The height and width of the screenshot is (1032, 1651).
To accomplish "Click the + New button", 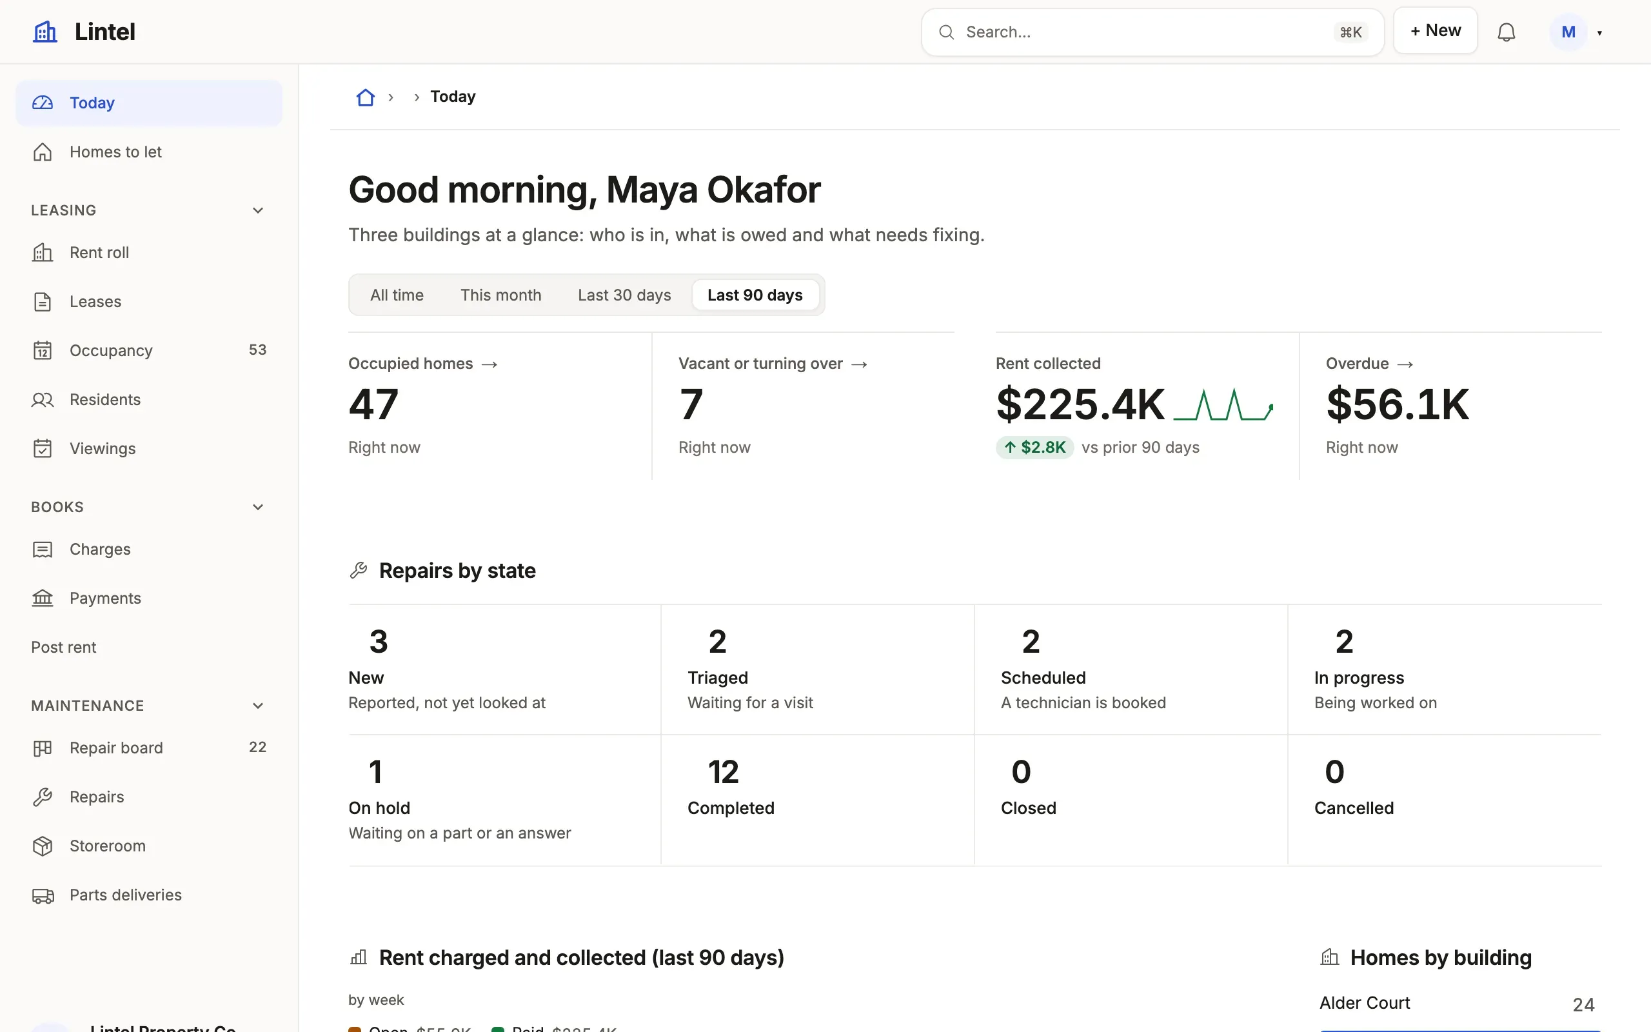I will click(1435, 31).
